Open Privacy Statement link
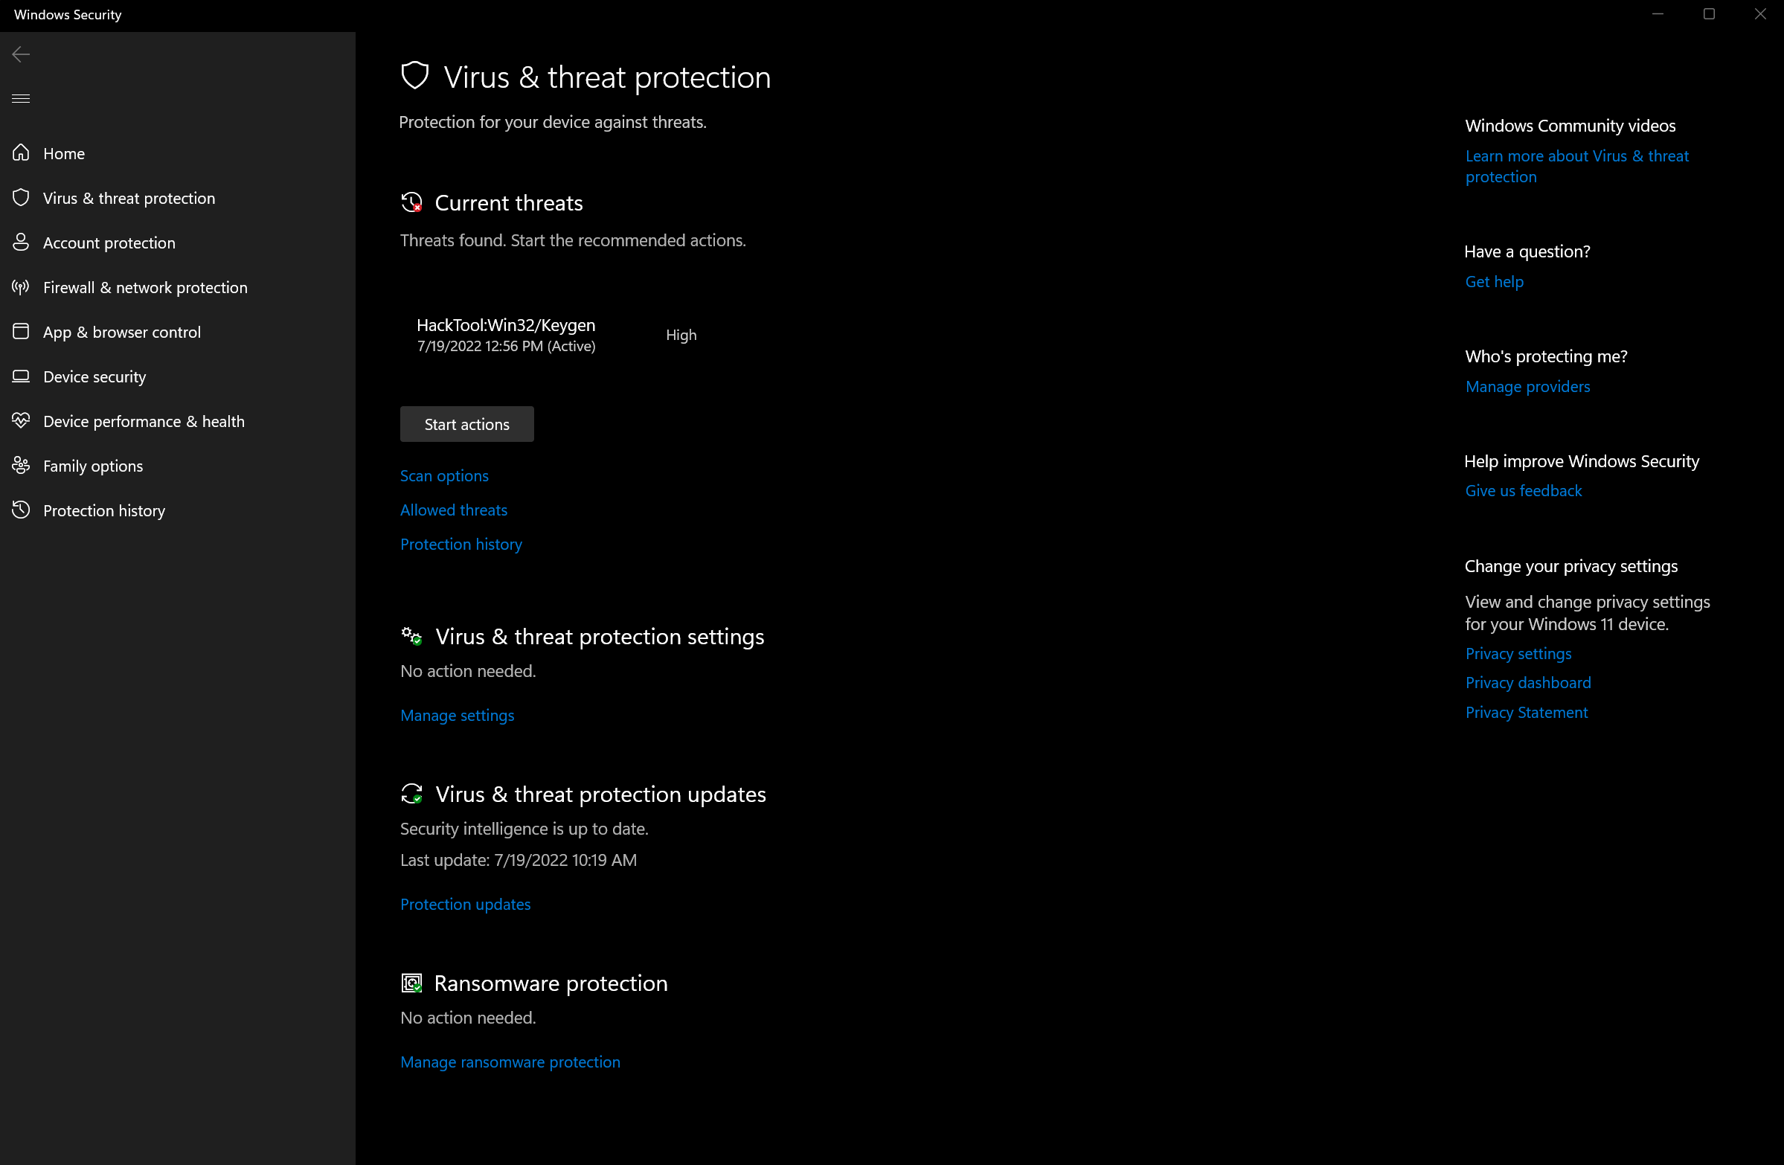Image resolution: width=1784 pixels, height=1165 pixels. (x=1526, y=712)
